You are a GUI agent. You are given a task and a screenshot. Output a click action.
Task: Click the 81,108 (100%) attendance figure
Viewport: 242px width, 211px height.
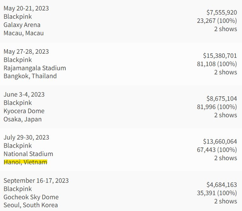pos(217,64)
